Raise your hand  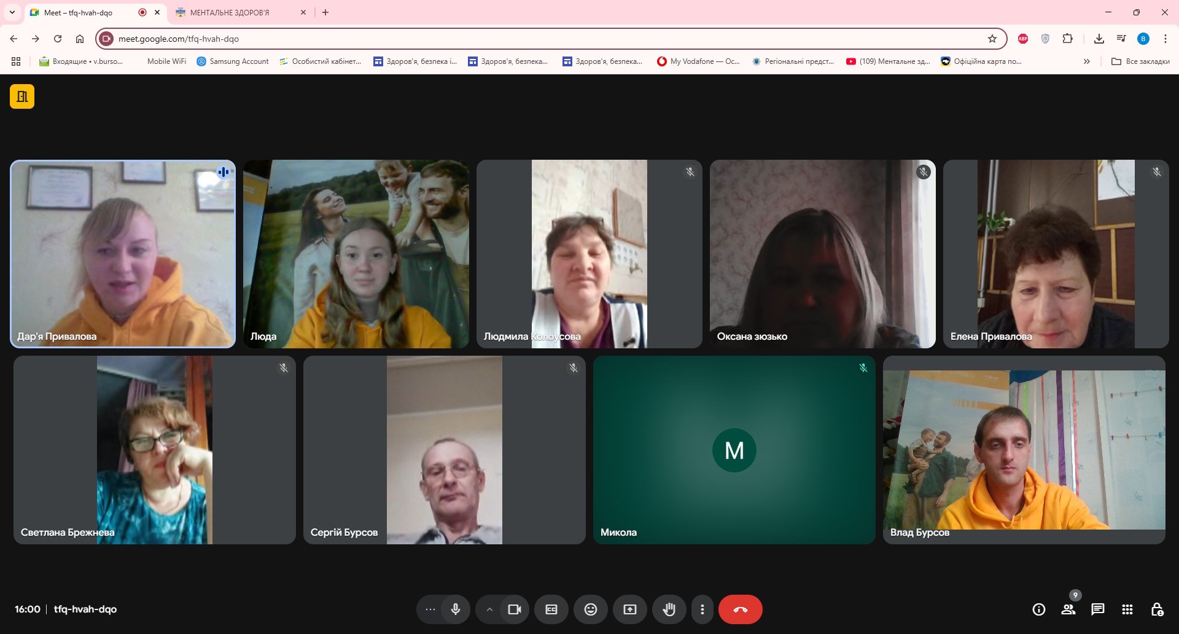[x=669, y=609]
